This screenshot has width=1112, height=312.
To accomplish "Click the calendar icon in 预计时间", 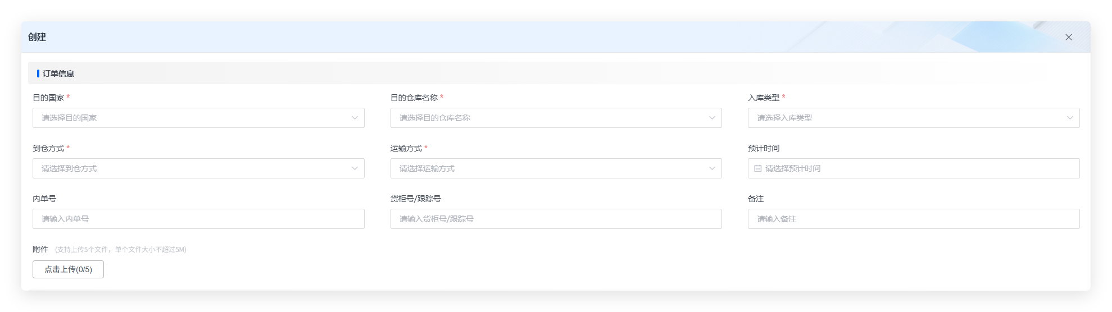I will (757, 168).
